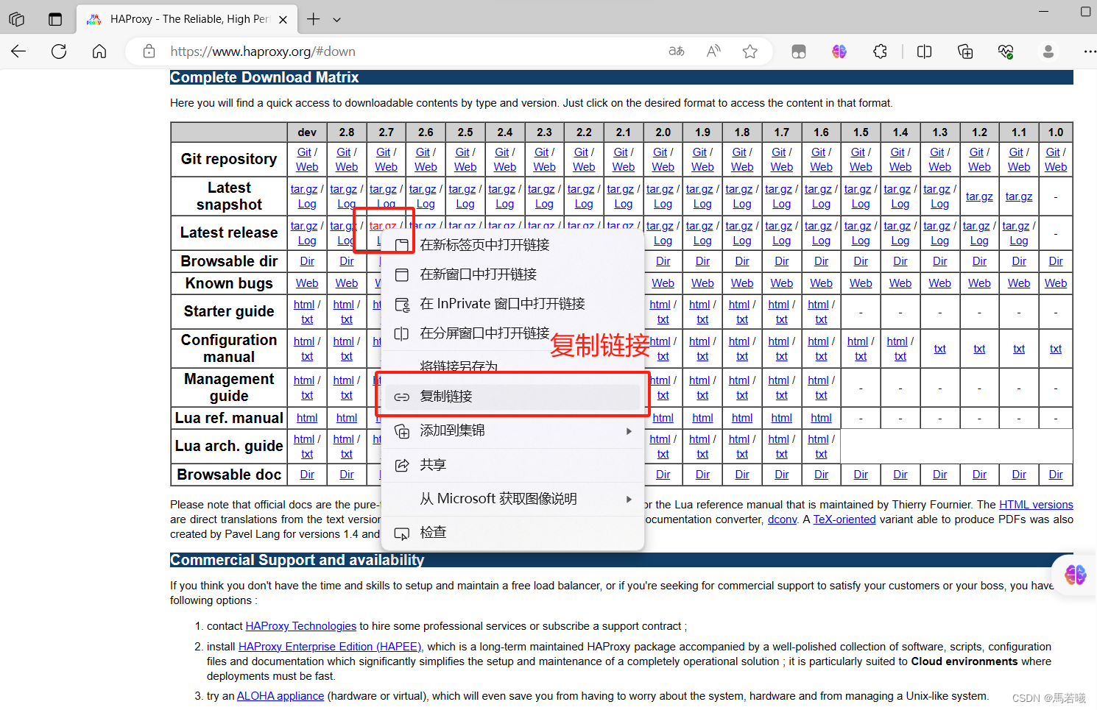Open the profile avatar icon
Image resolution: width=1097 pixels, height=710 pixels.
1048,52
